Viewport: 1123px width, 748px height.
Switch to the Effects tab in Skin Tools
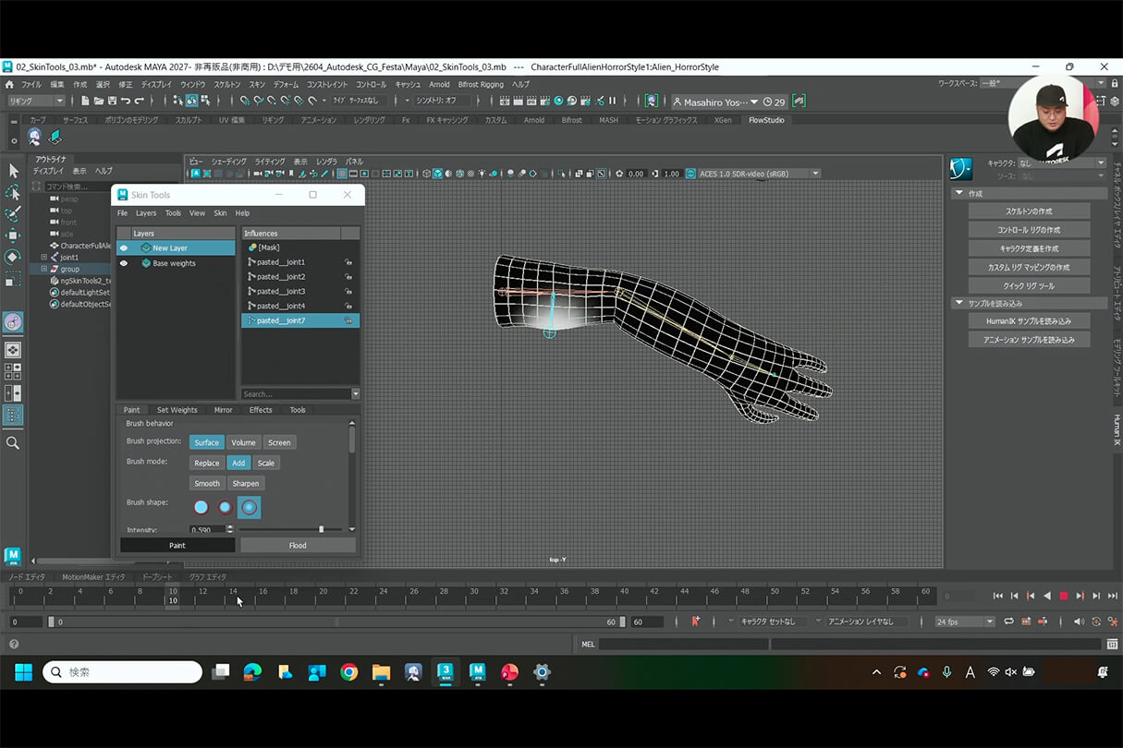coord(261,410)
